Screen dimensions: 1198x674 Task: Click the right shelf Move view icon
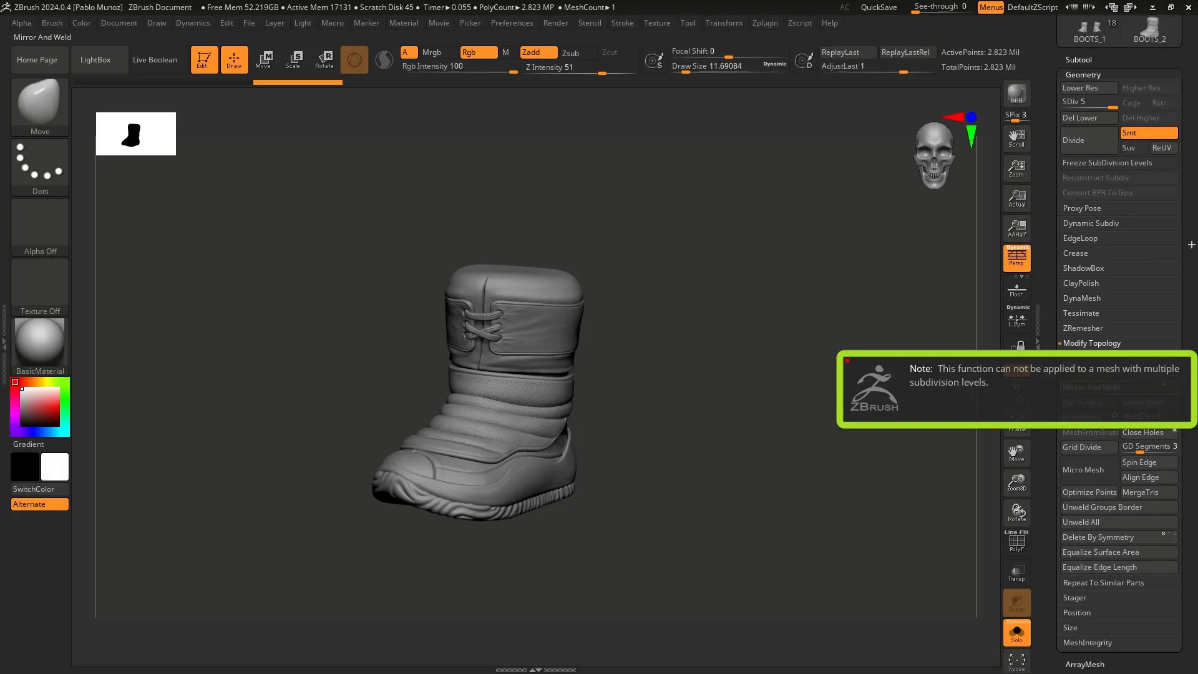point(1016,452)
